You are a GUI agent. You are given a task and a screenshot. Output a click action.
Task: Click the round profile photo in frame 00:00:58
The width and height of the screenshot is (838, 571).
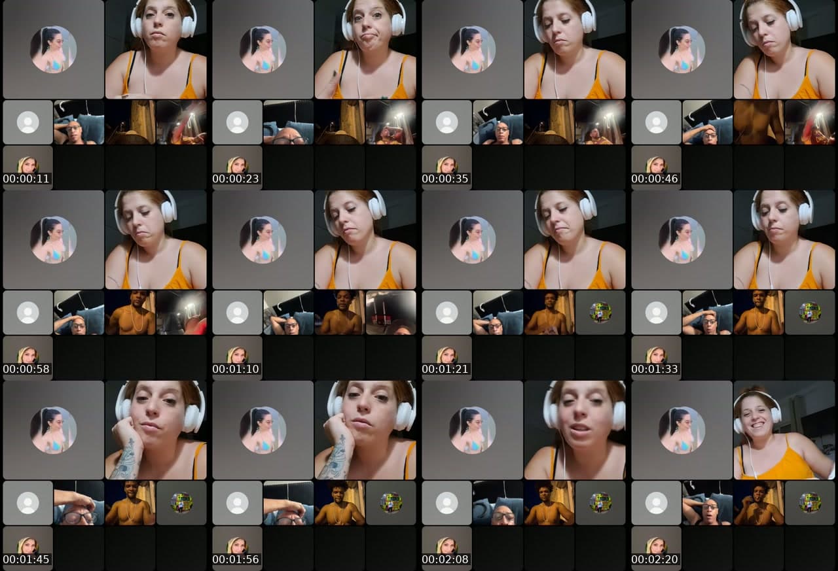click(53, 239)
